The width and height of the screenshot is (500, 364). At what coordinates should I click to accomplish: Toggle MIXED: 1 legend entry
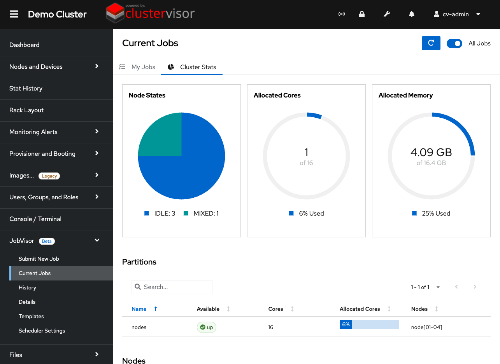pyautogui.click(x=201, y=213)
